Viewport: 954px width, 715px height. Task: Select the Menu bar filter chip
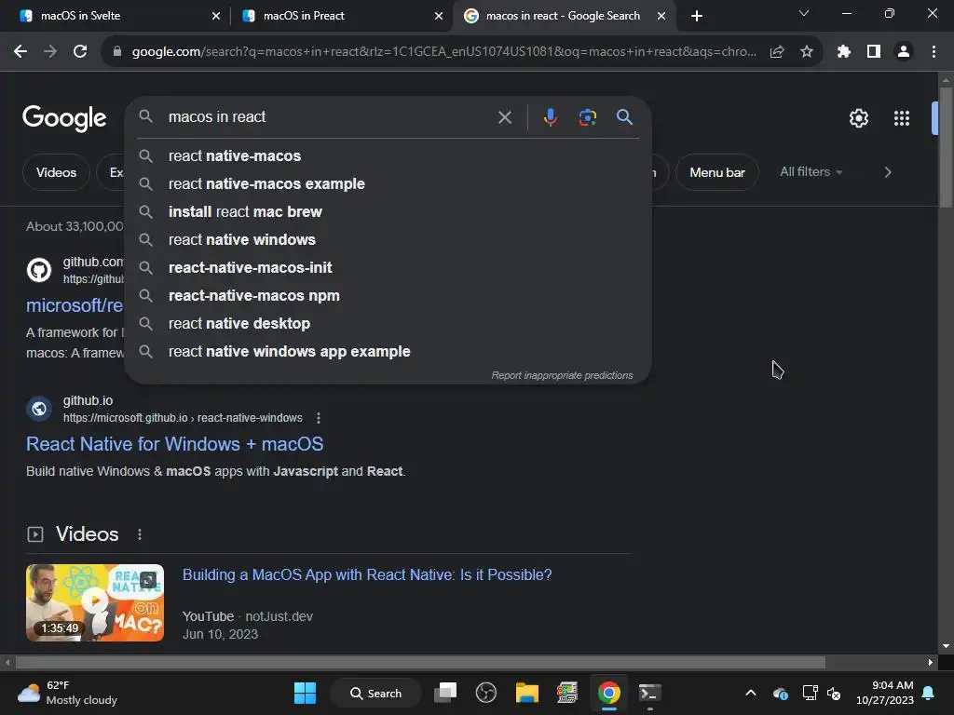click(717, 172)
